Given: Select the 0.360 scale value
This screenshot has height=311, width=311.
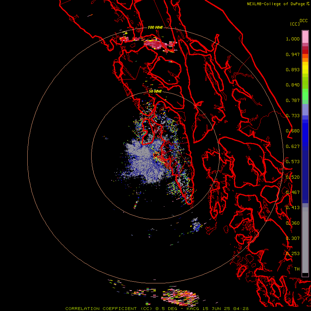Looking at the screenshot, I should [x=293, y=223].
